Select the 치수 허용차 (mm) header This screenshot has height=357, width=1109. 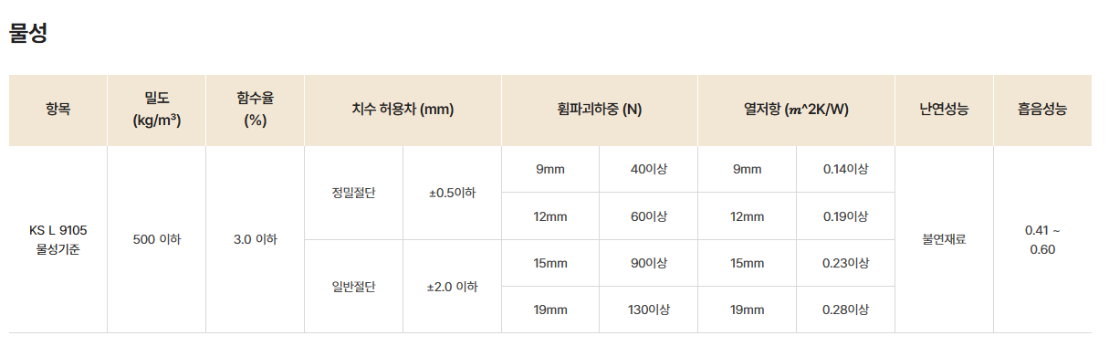coord(403,110)
